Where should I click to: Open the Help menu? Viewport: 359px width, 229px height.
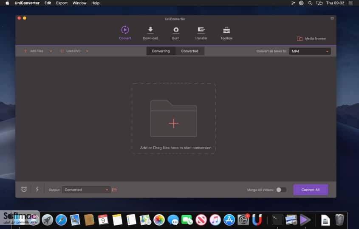tap(96, 3)
